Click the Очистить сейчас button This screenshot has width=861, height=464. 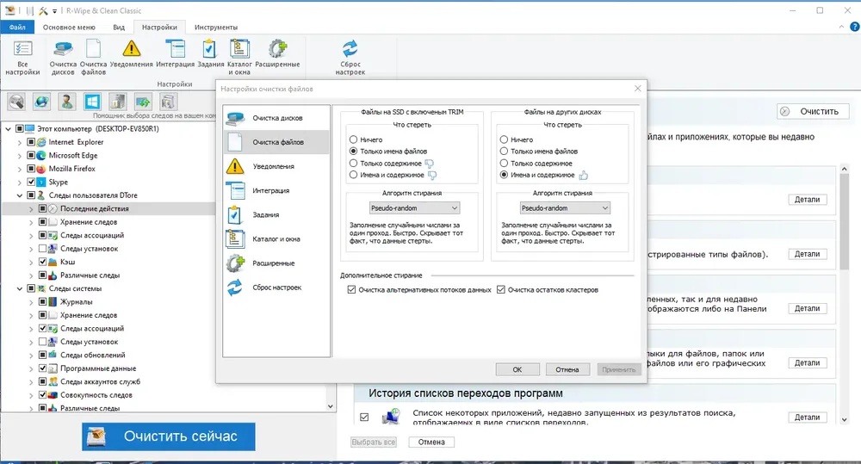(x=169, y=436)
